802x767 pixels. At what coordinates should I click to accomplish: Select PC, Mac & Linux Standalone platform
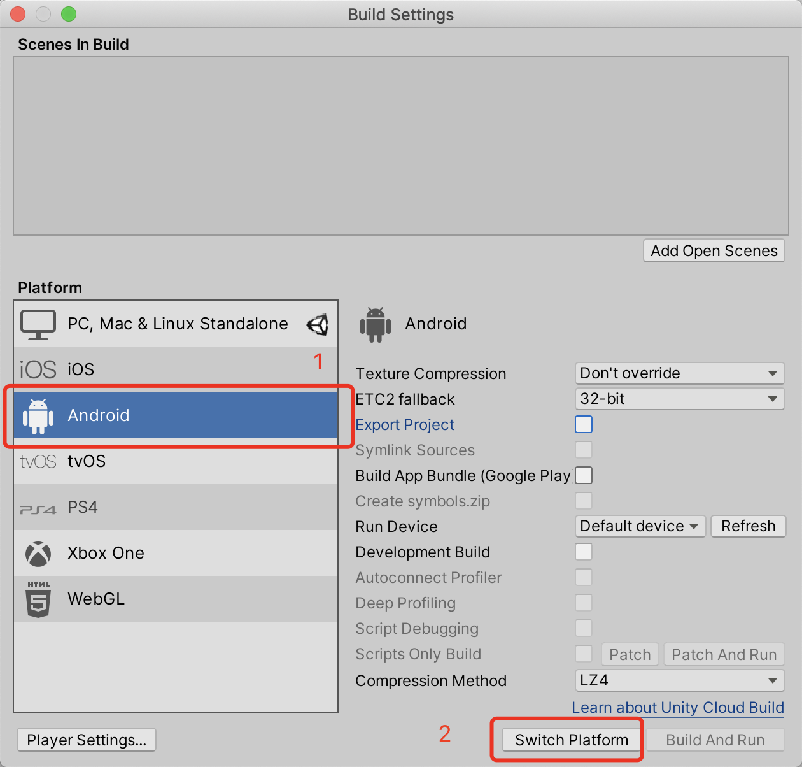[x=176, y=324]
